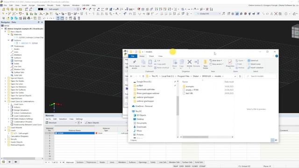Switch Explorer to details view toggle
This screenshot has height=168, width=299.
(272, 140)
